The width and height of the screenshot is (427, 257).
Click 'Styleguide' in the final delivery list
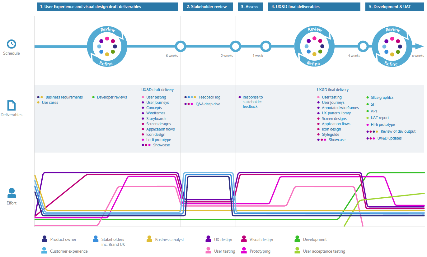pos(331,135)
